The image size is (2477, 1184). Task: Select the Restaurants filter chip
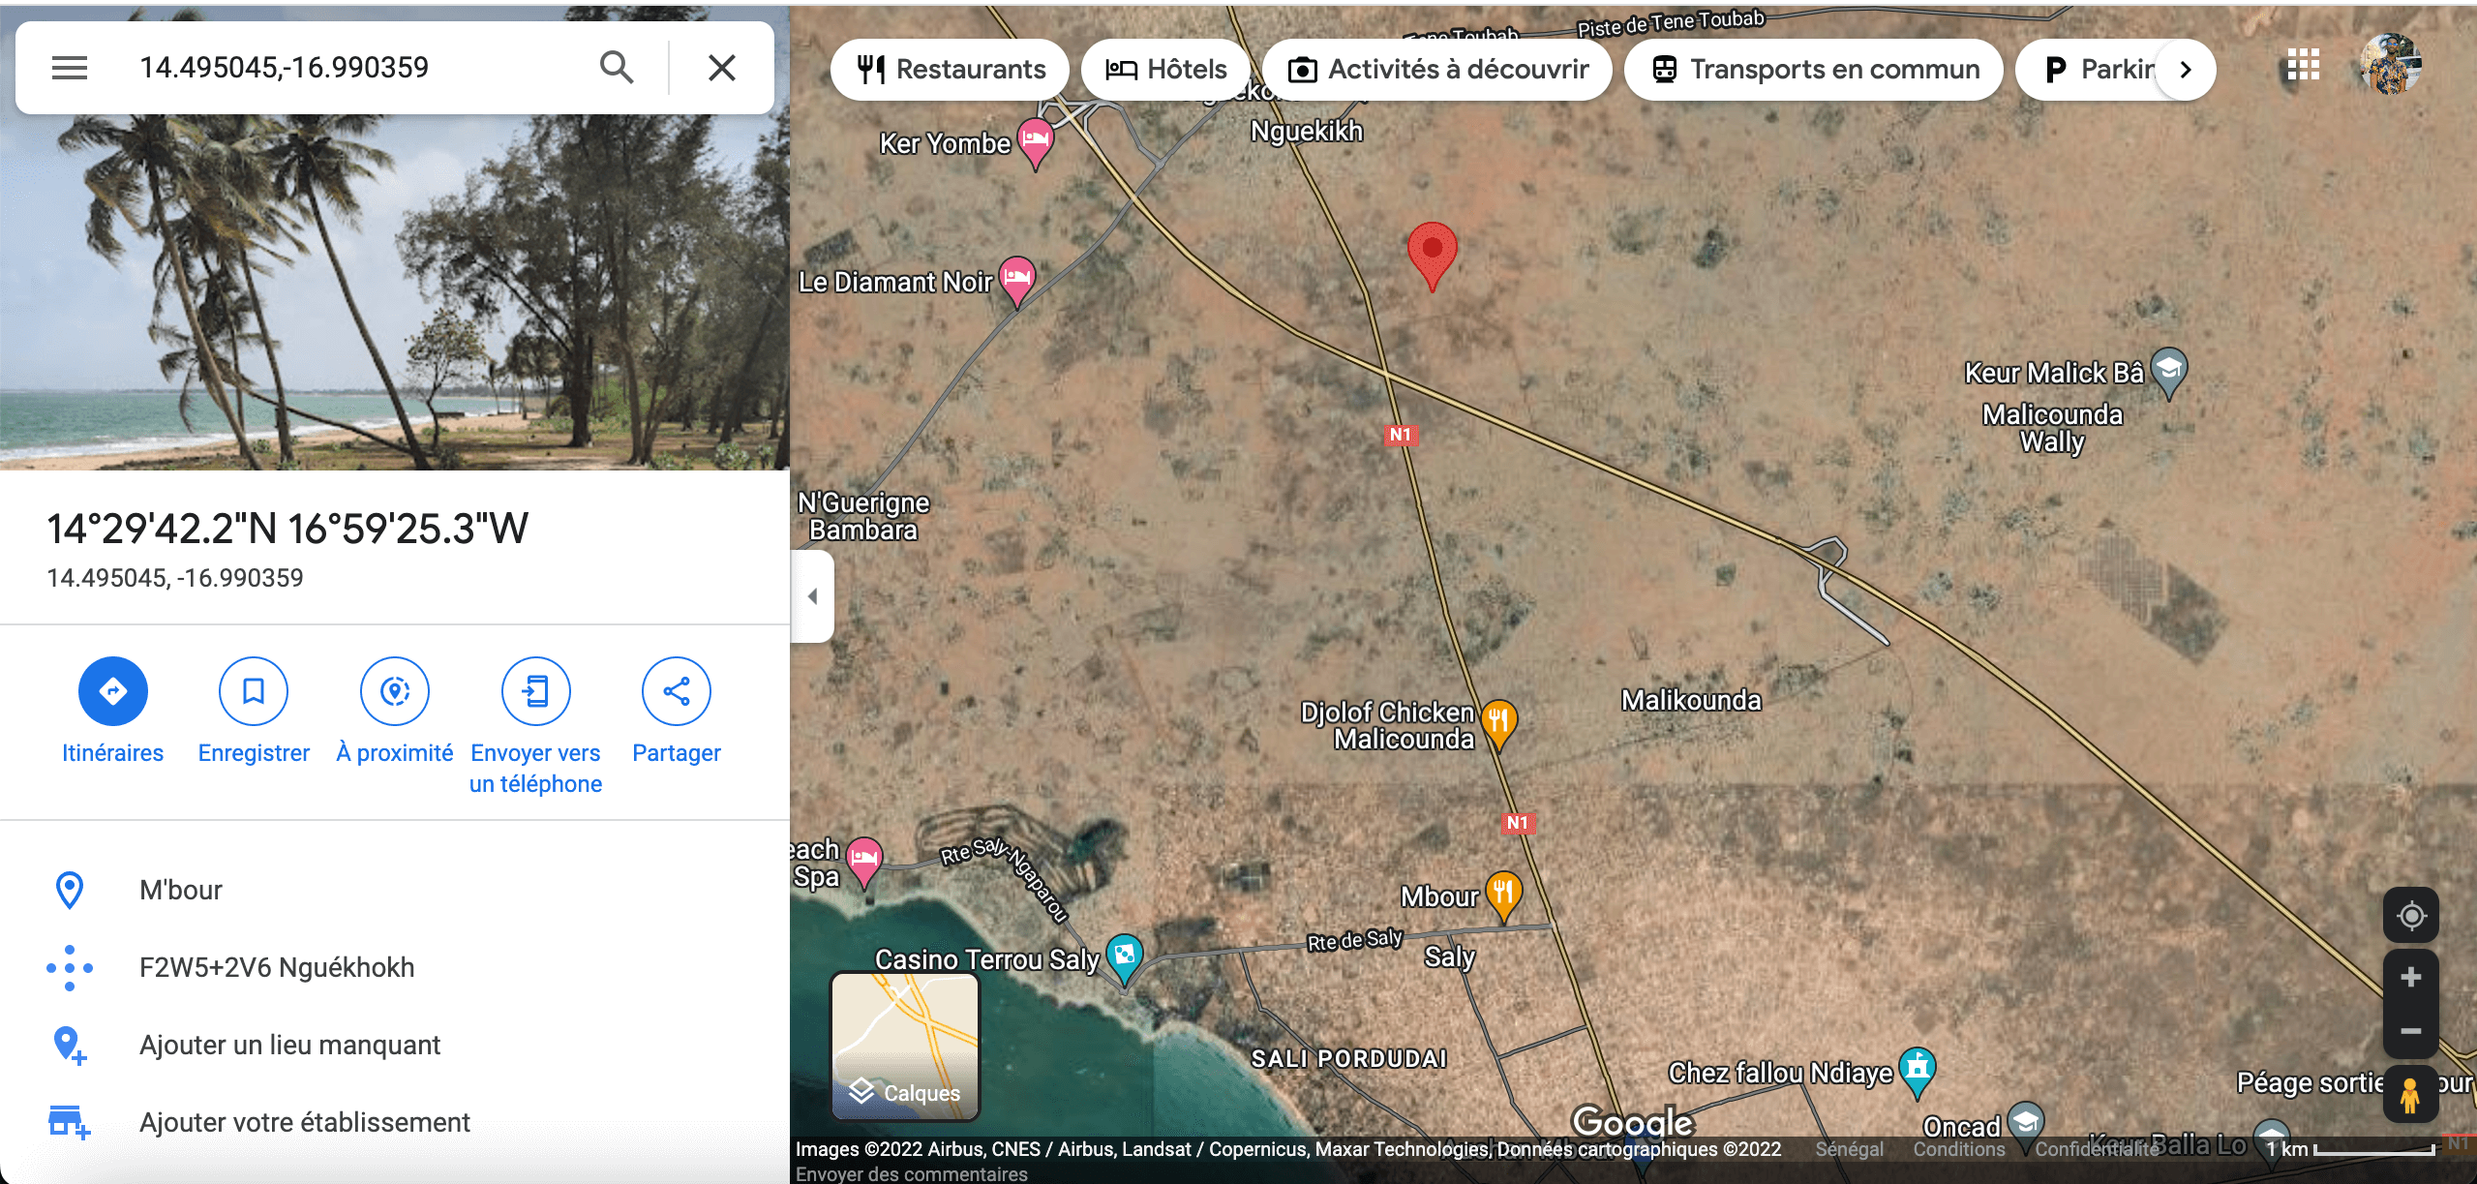pyautogui.click(x=951, y=70)
